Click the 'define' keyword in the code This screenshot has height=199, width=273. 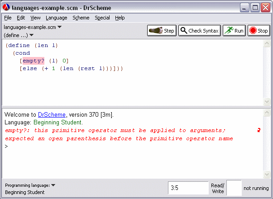[19, 45]
